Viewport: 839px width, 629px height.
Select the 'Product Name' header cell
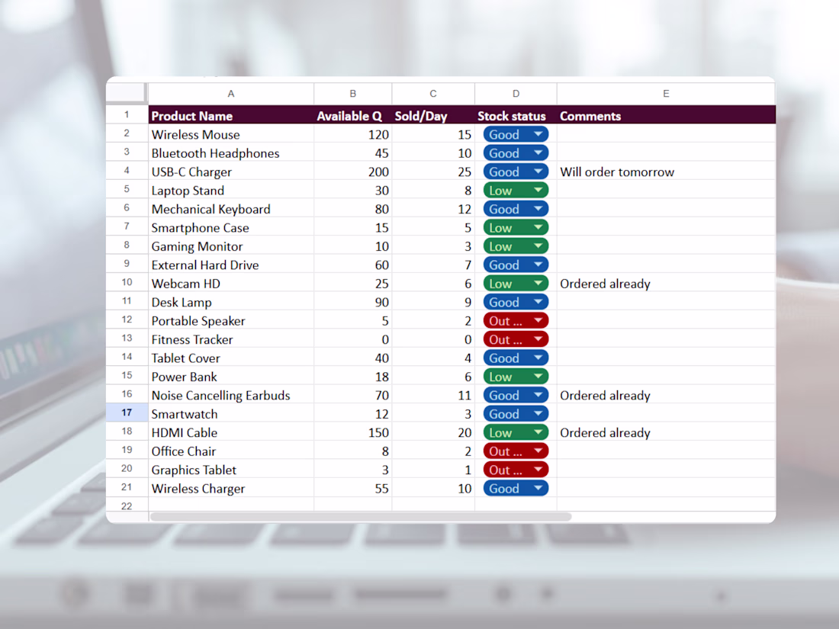tap(231, 116)
